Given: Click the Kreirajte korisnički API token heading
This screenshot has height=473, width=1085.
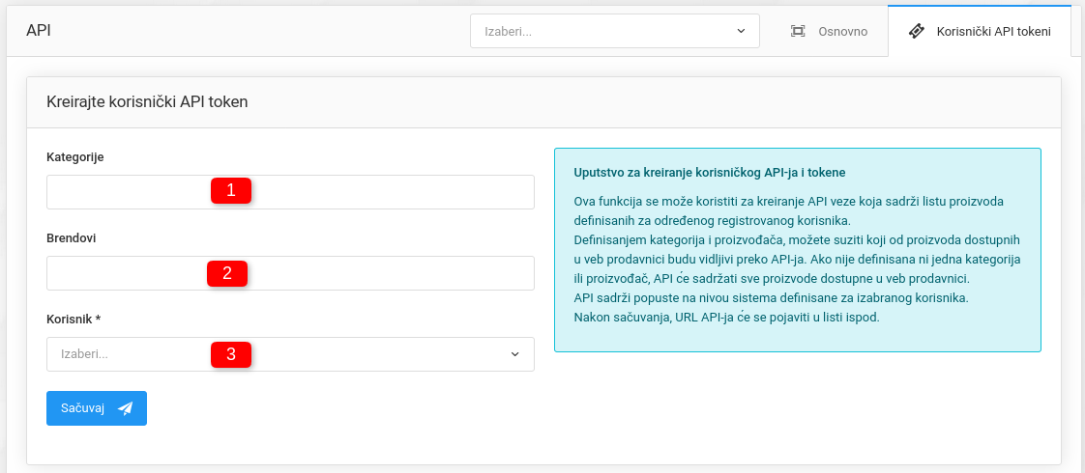Looking at the screenshot, I should coord(147,101).
